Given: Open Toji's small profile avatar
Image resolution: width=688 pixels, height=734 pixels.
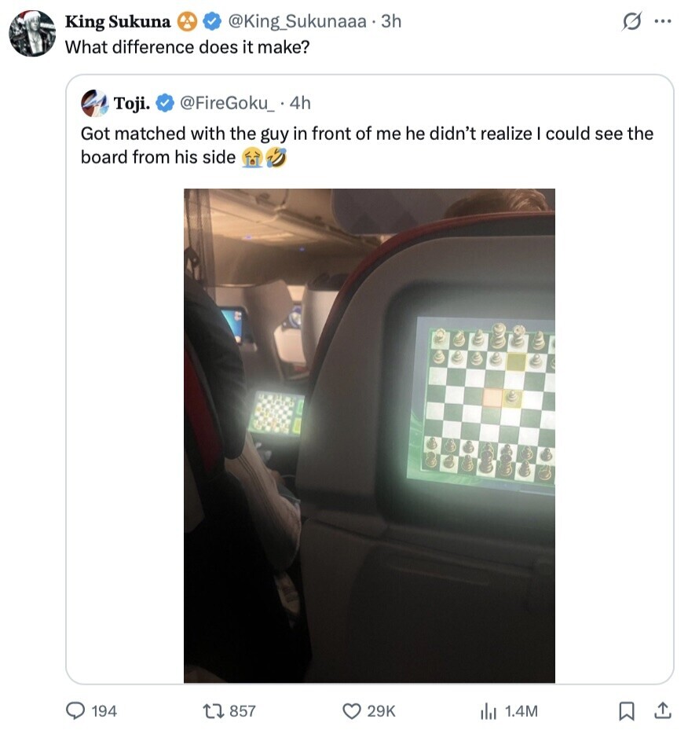Looking at the screenshot, I should pos(94,102).
